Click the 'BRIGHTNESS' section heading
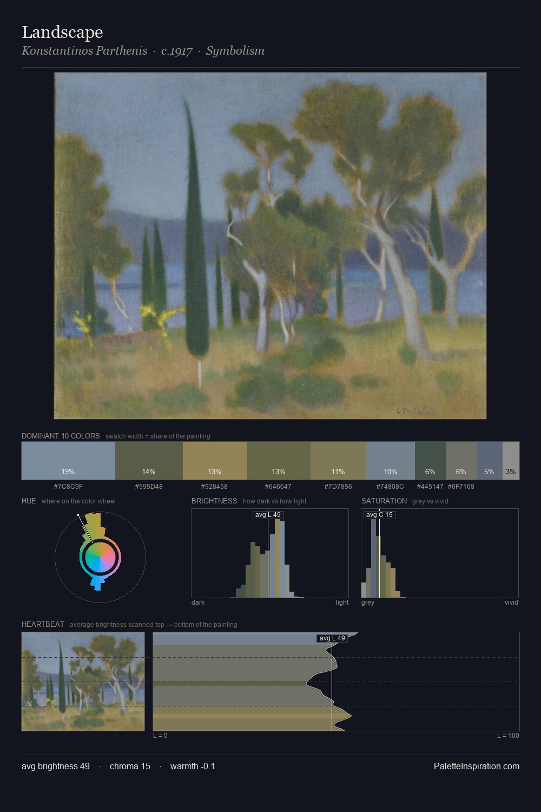Viewport: 541px width, 812px height. coord(214,501)
